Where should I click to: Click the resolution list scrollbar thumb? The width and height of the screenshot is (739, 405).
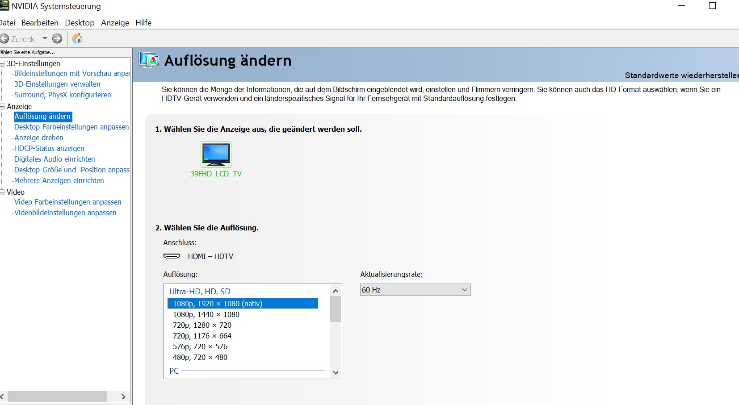336,309
